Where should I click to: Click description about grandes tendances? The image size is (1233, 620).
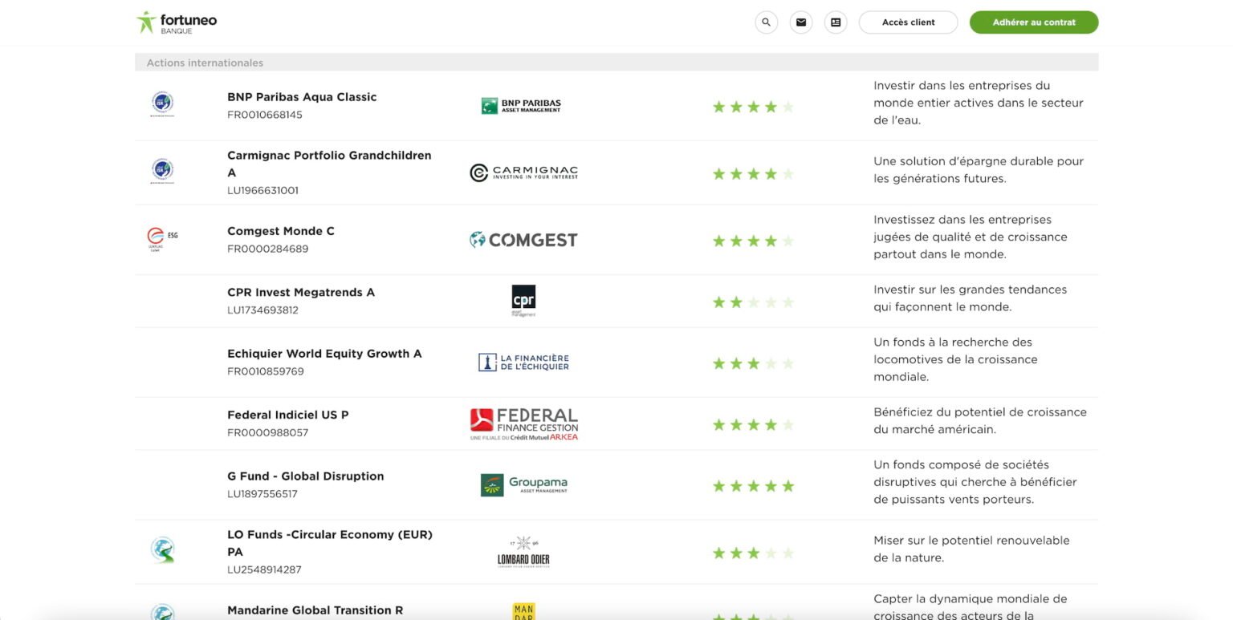click(x=971, y=298)
